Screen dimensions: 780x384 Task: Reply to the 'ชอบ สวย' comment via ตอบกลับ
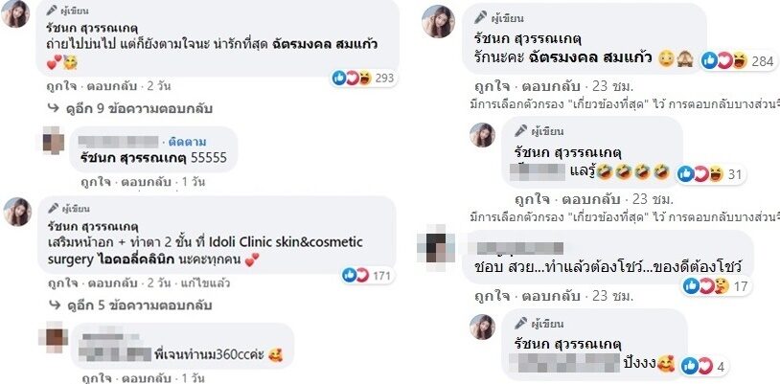point(551,297)
